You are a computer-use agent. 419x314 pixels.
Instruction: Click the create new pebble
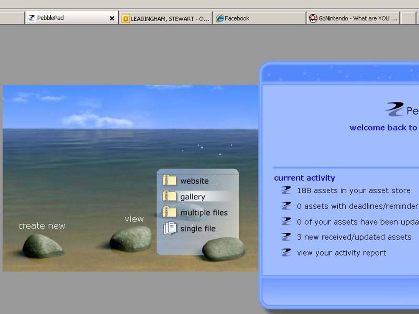[x=42, y=246]
